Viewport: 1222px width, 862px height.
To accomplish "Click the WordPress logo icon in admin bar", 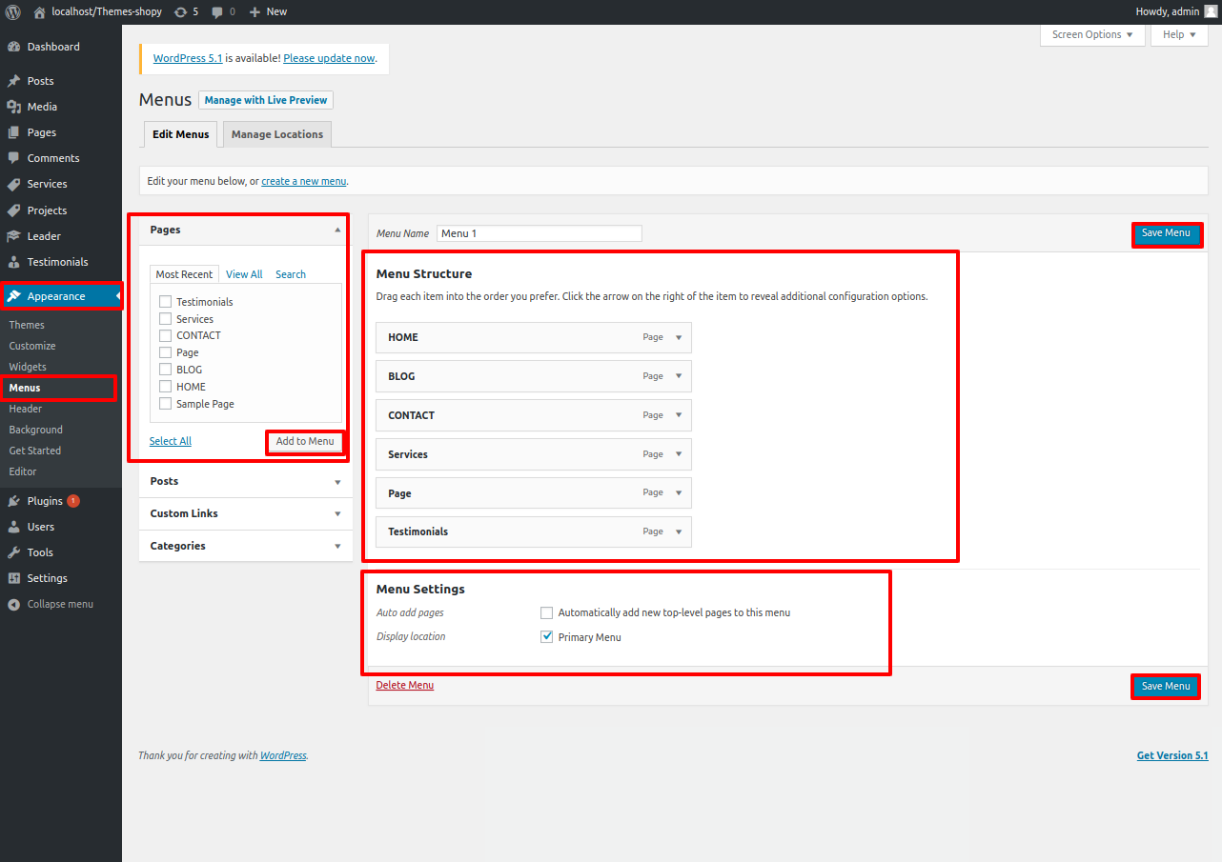I will pyautogui.click(x=13, y=11).
